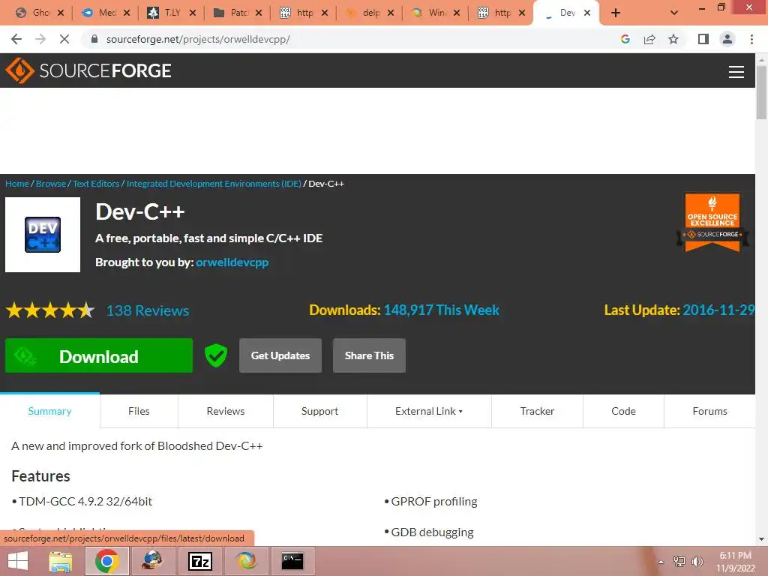
Task: Click the Google icon in the address bar
Action: (625, 39)
